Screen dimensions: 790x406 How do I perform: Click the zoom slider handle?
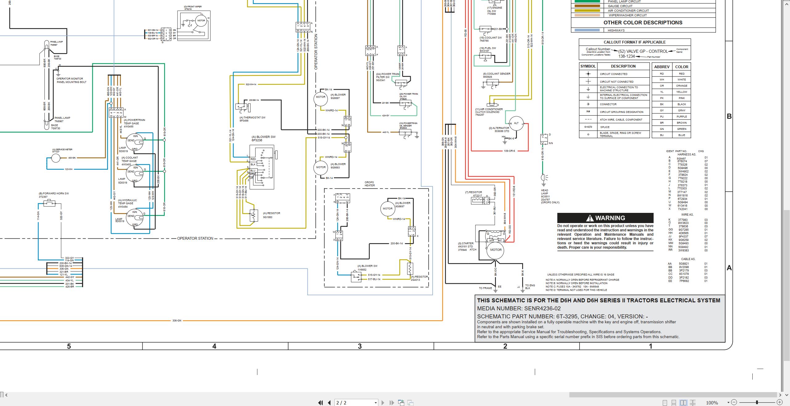pos(757,402)
